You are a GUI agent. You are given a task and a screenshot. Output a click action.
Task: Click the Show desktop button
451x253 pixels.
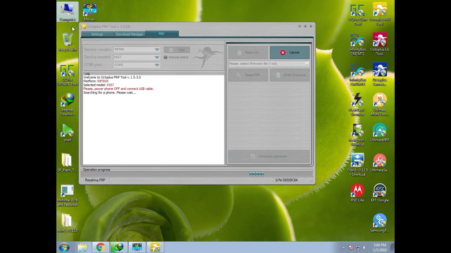(392, 247)
